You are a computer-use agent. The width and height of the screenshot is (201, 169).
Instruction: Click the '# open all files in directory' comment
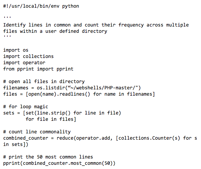pos(44,82)
